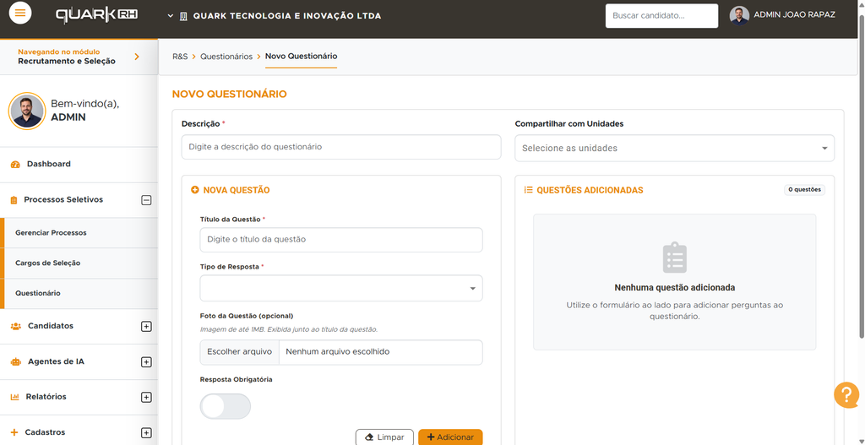This screenshot has width=865, height=445.
Task: Click the 0 questões badge
Action: point(804,190)
